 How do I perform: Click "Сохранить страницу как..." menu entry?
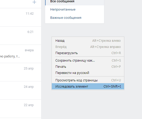[x=88, y=61]
